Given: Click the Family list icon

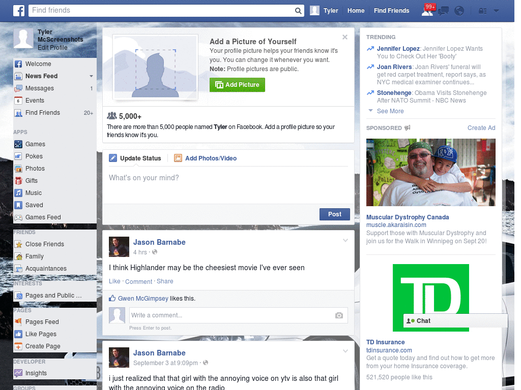Looking at the screenshot, I should click(18, 256).
